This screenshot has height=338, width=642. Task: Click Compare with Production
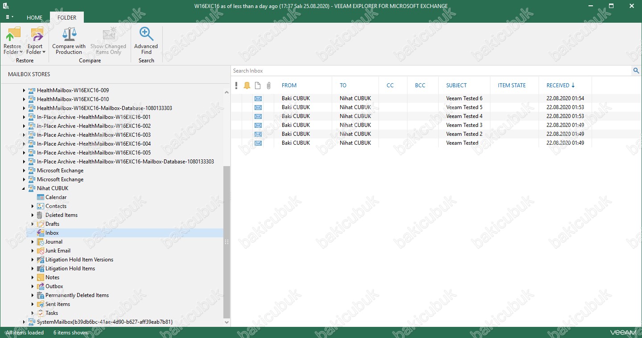[x=69, y=41]
